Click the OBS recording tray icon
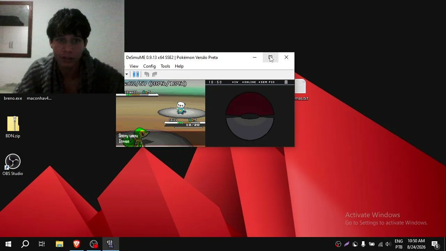Viewport: 446px width, 251px height. point(338,244)
